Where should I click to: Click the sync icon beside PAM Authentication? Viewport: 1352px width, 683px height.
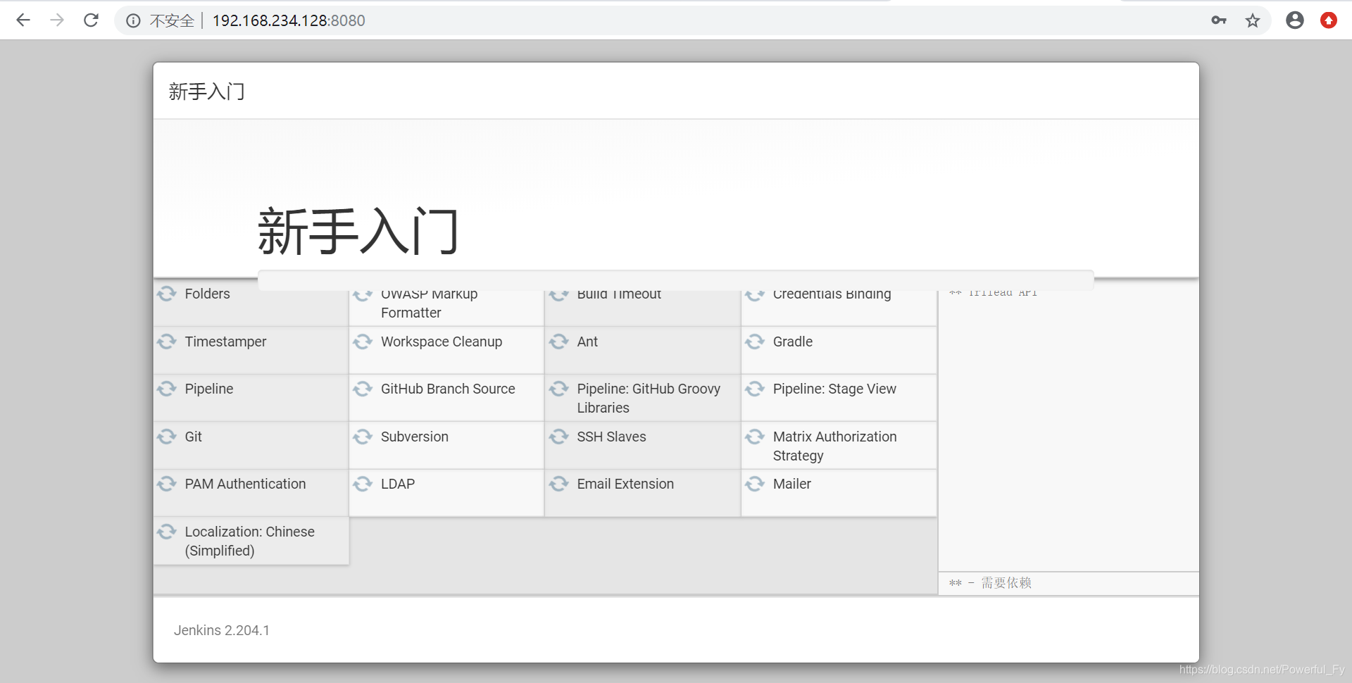(x=167, y=484)
